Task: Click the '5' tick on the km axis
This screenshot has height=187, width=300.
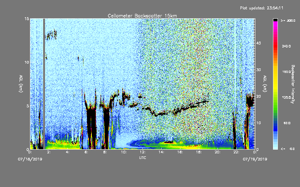Action: tap(28, 106)
